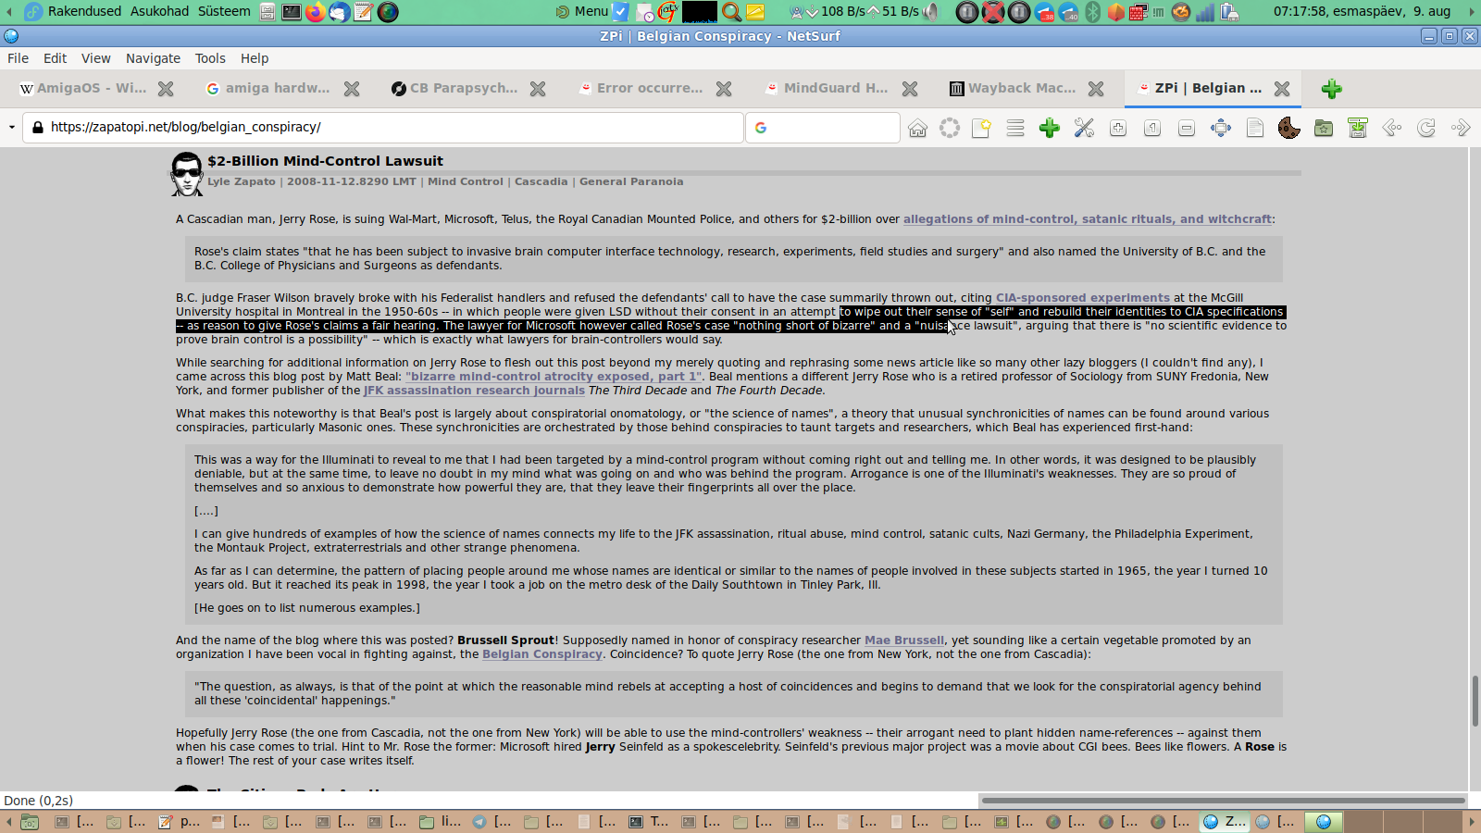Open the JFK assassination research journals link
The height and width of the screenshot is (833, 1481).
[x=474, y=391]
